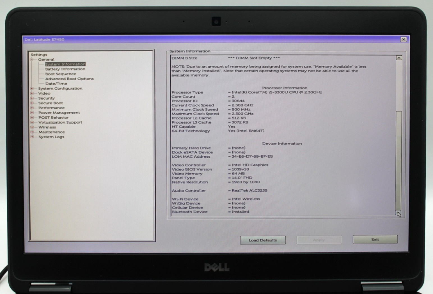Expand the Power Management node
Viewport: 433px width, 294px height.
coord(32,113)
